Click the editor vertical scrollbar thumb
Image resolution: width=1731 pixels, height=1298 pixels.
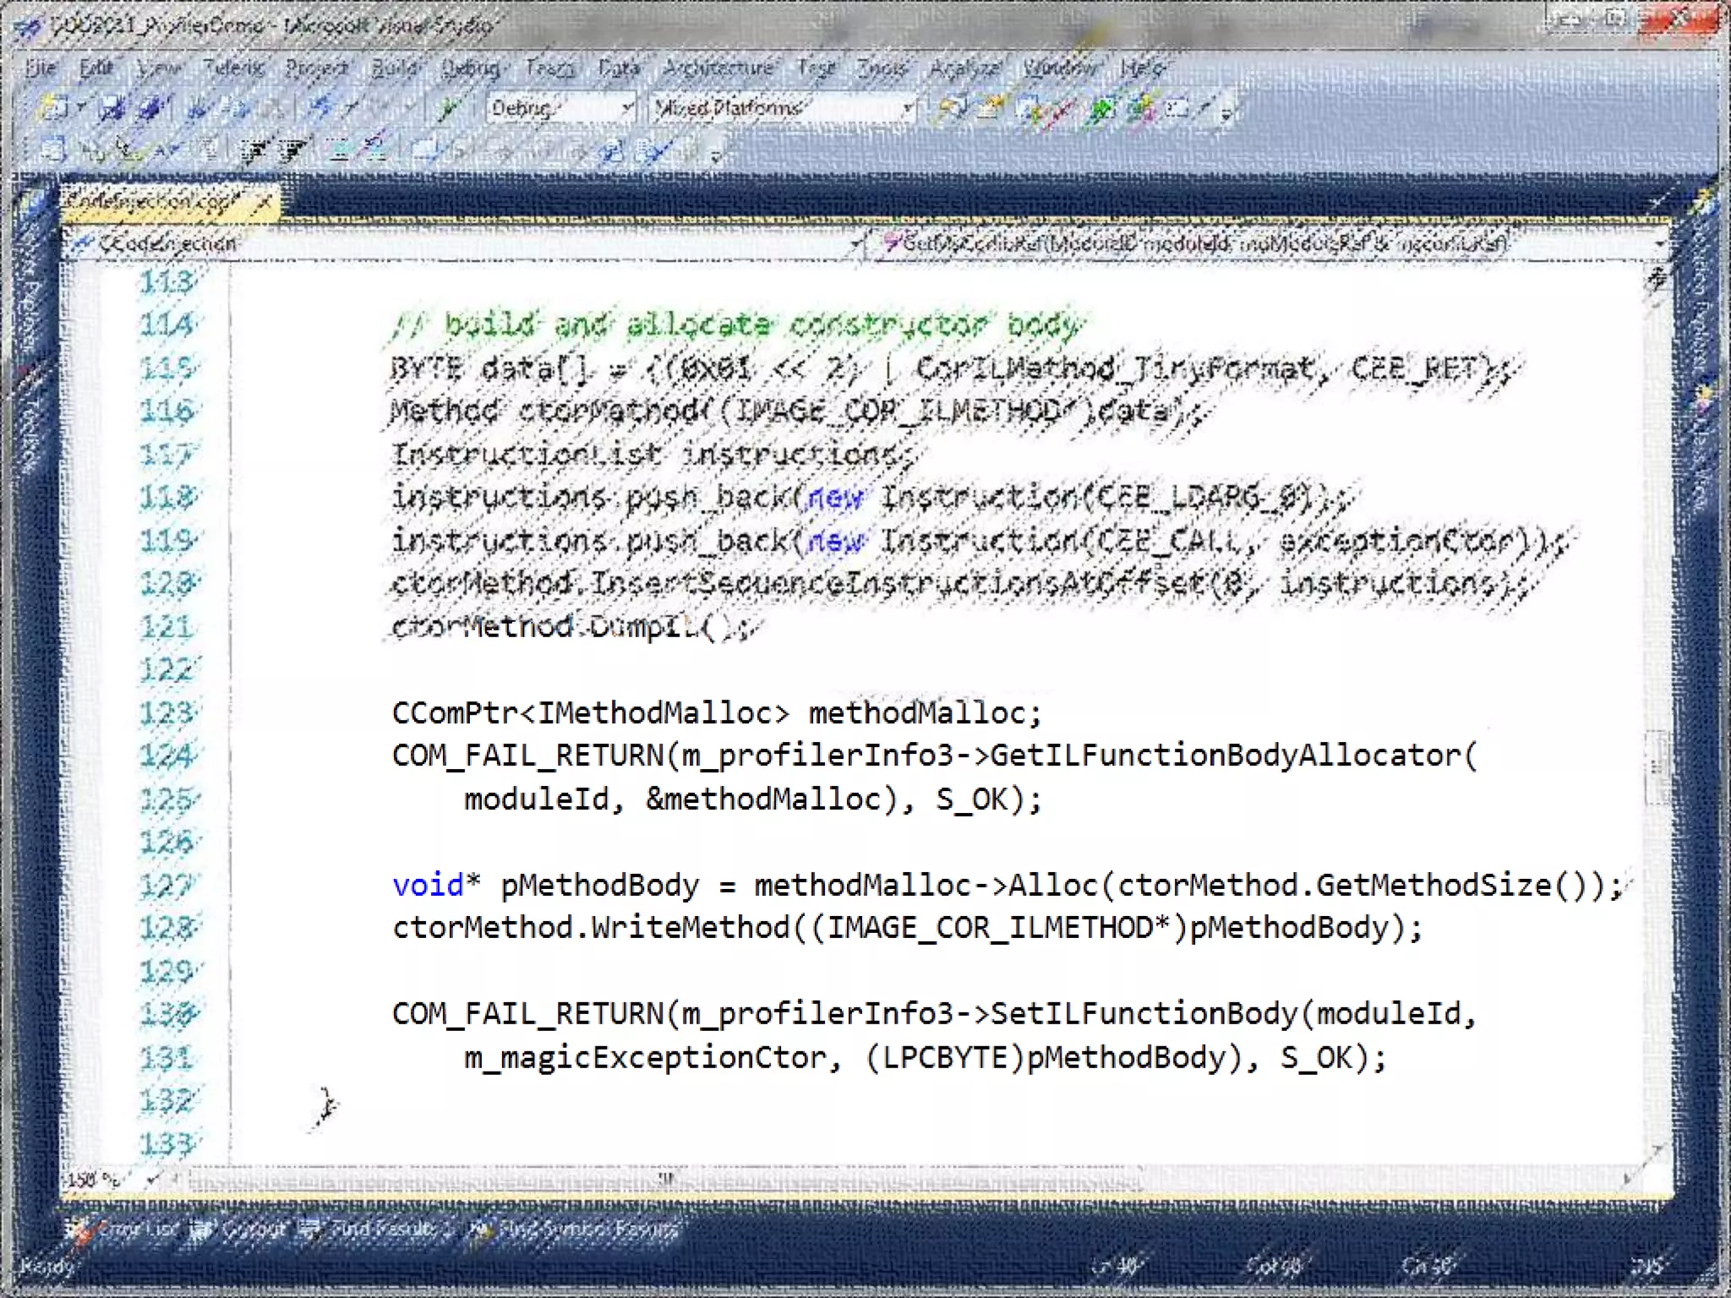(x=1657, y=766)
